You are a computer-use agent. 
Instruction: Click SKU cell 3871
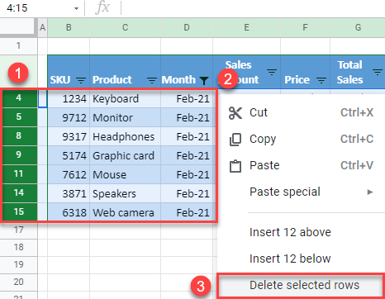click(69, 193)
